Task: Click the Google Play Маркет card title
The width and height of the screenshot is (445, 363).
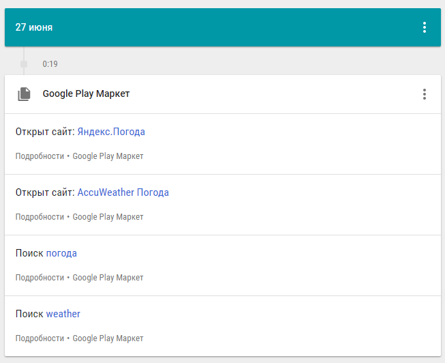Action: [x=86, y=93]
